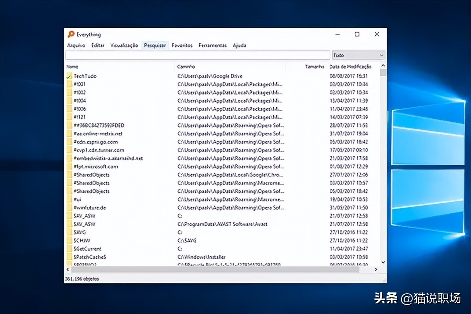
Task: Click the $PatchCache$ folder icon
Action: (x=69, y=257)
